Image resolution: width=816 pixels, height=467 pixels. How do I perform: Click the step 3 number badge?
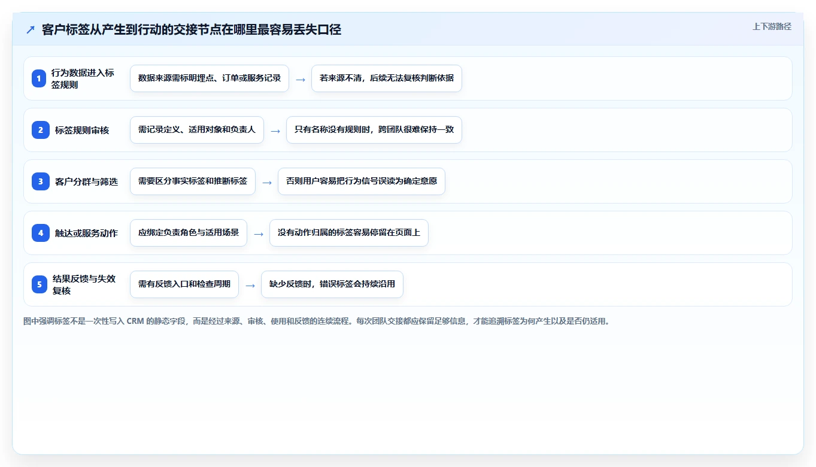coord(41,181)
